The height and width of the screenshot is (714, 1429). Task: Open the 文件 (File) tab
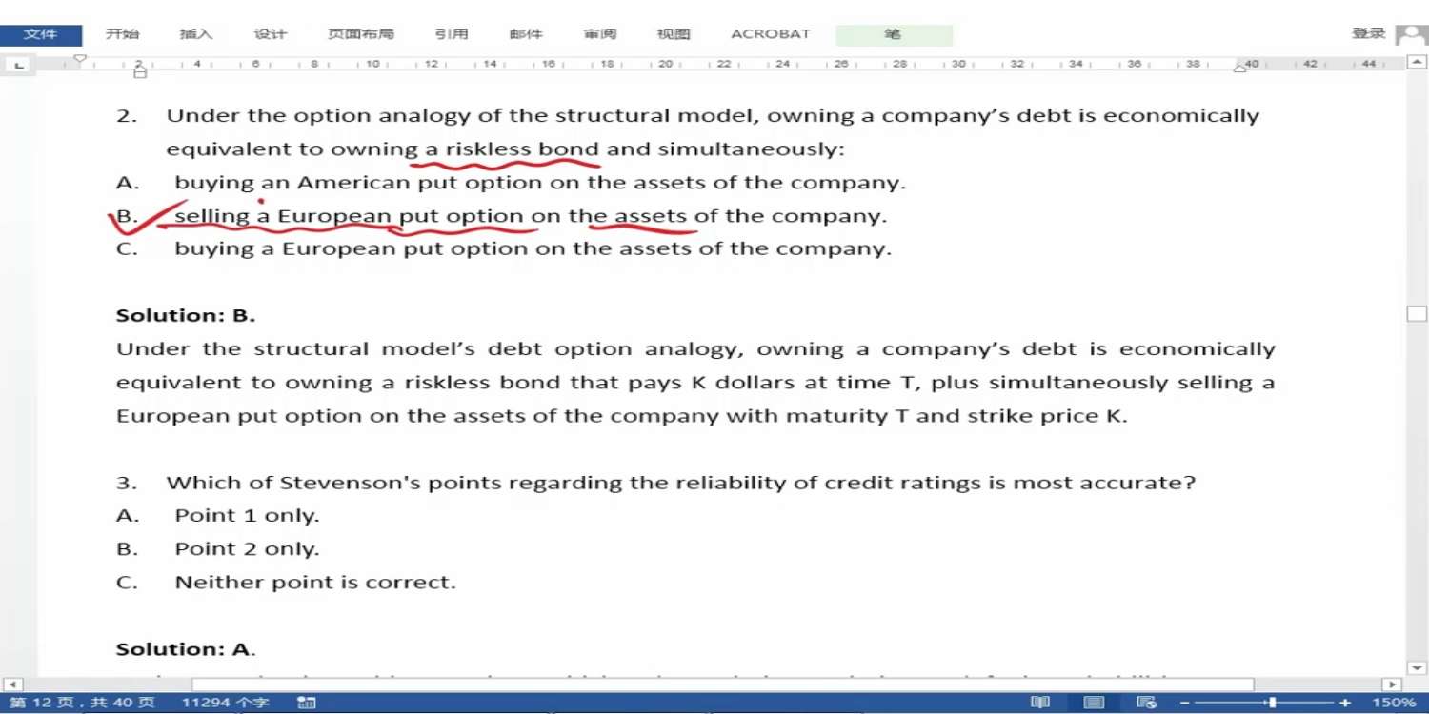(40, 34)
